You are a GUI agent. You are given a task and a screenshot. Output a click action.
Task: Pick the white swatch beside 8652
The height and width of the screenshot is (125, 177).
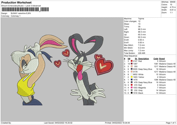pos(132,74)
